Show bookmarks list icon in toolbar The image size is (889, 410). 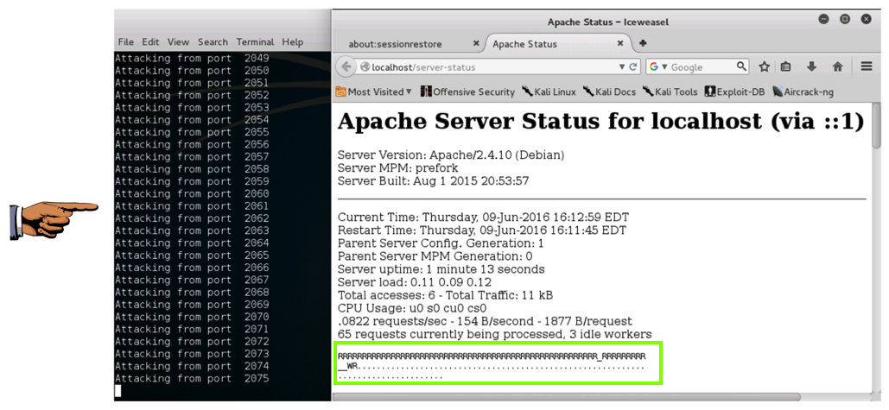click(786, 67)
